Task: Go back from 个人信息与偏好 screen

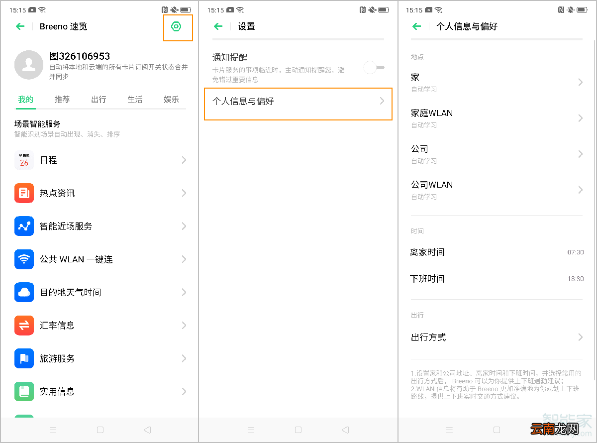Action: click(417, 26)
